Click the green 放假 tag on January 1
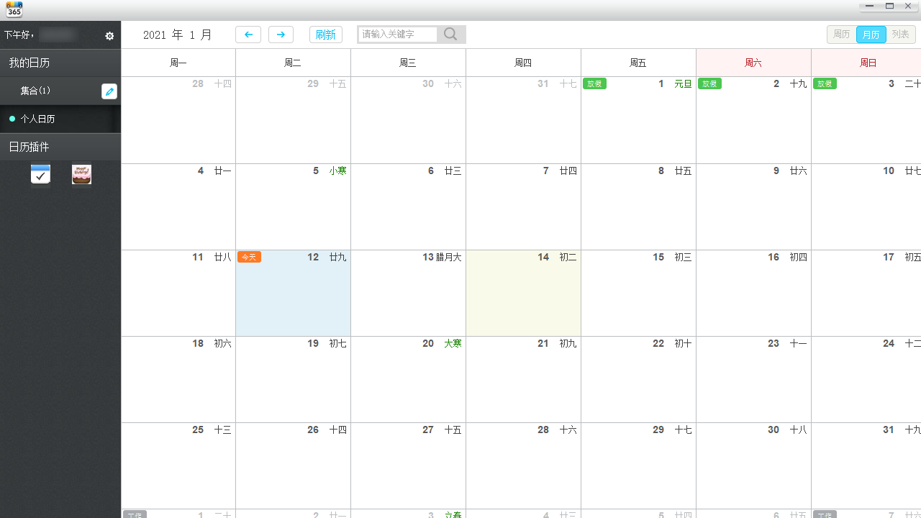The width and height of the screenshot is (921, 518). pyautogui.click(x=594, y=84)
